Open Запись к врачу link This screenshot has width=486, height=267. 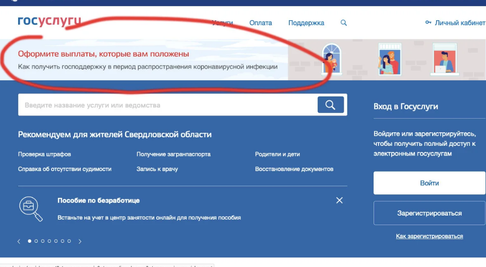point(157,169)
